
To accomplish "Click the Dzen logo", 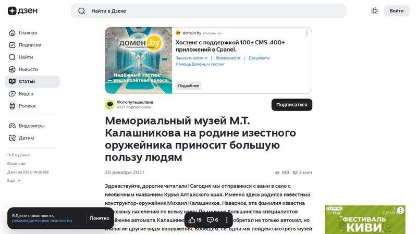I will 19,11.
